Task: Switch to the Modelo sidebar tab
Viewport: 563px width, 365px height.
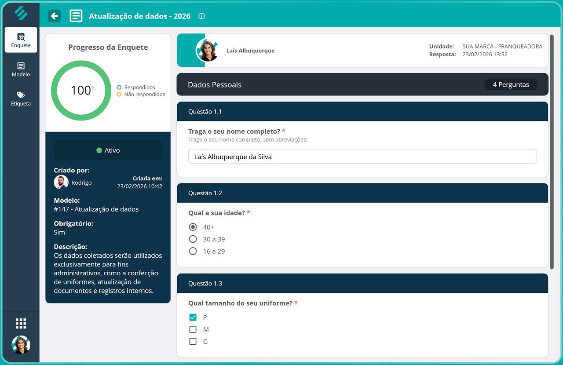Action: 21,69
